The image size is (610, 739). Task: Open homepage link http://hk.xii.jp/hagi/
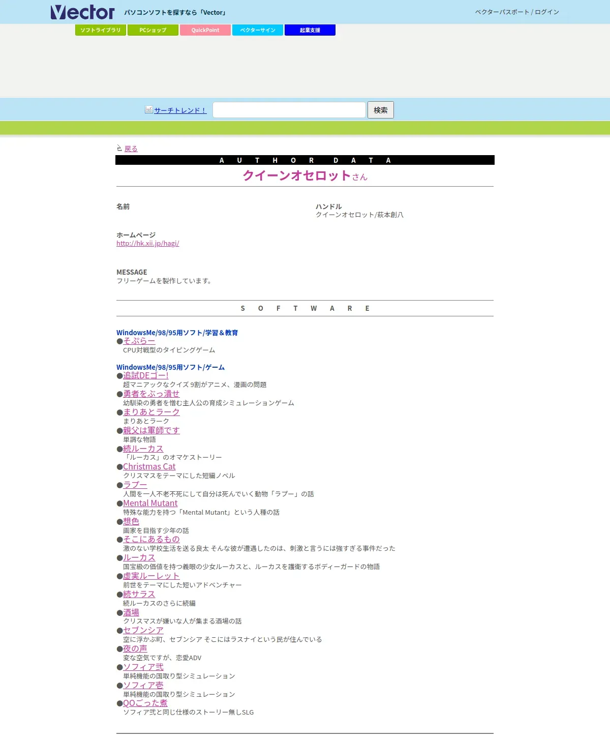click(x=148, y=243)
